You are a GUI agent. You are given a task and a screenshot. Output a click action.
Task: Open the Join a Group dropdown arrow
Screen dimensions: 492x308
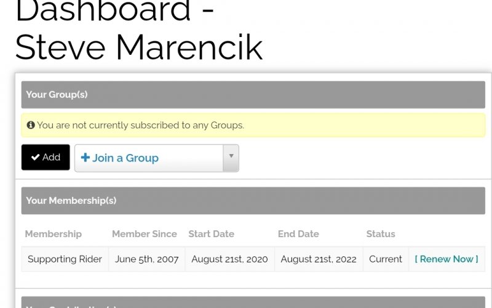point(231,156)
